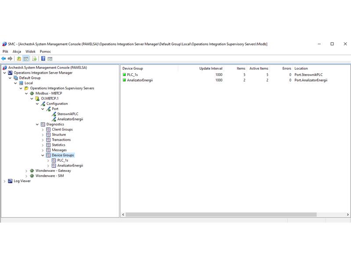This screenshot has height=263, width=351.
Task: Click the Statistics node icon
Action: 48,145
